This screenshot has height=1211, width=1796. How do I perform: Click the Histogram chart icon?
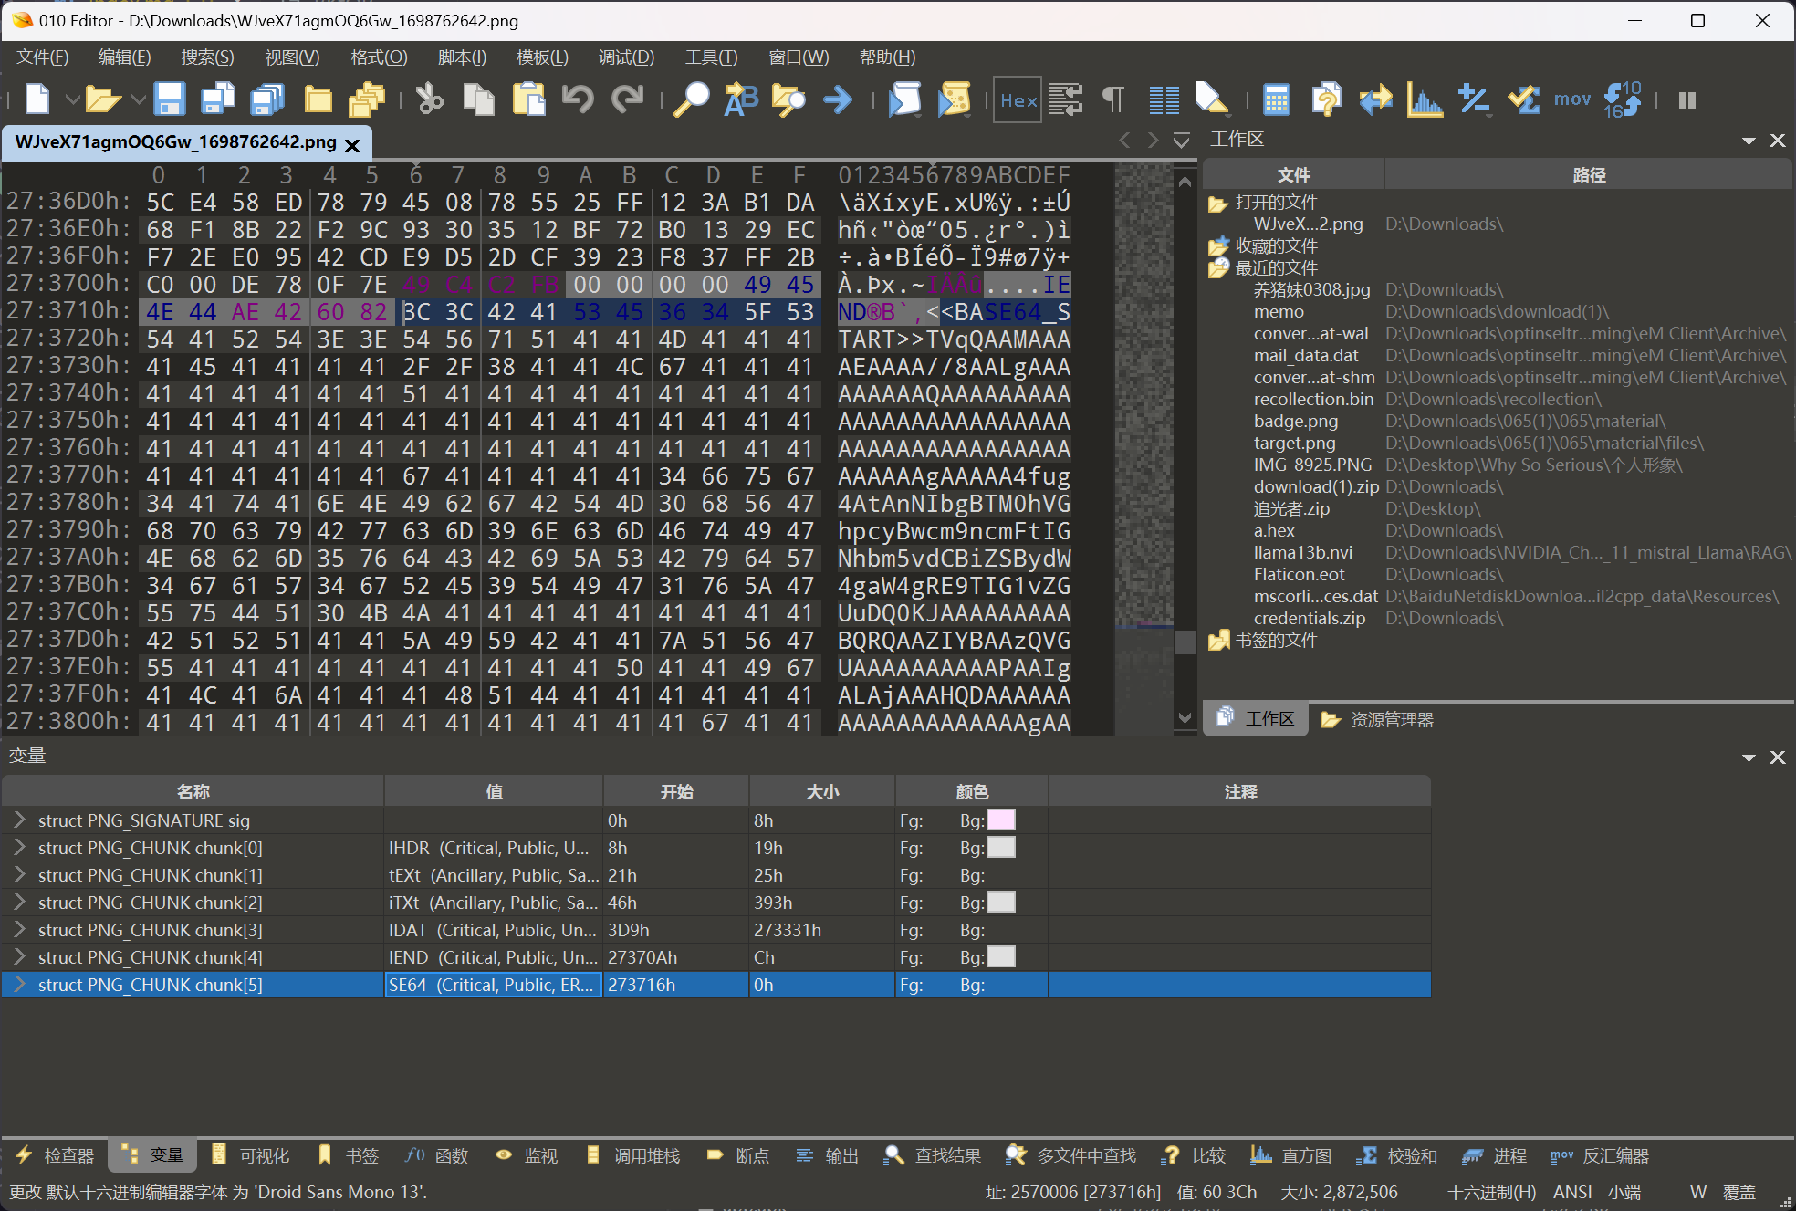(x=1425, y=99)
